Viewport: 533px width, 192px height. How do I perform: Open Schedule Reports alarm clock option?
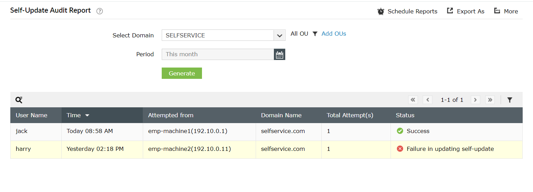(381, 11)
